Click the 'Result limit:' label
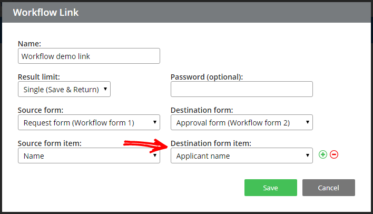The image size is (373, 214). click(x=39, y=77)
